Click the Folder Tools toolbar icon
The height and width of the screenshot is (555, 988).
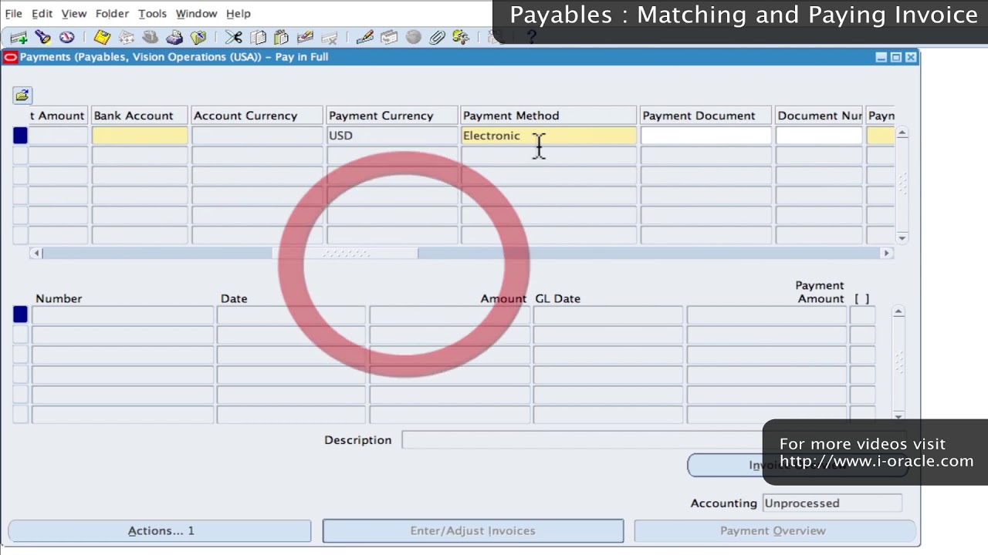[x=461, y=37]
